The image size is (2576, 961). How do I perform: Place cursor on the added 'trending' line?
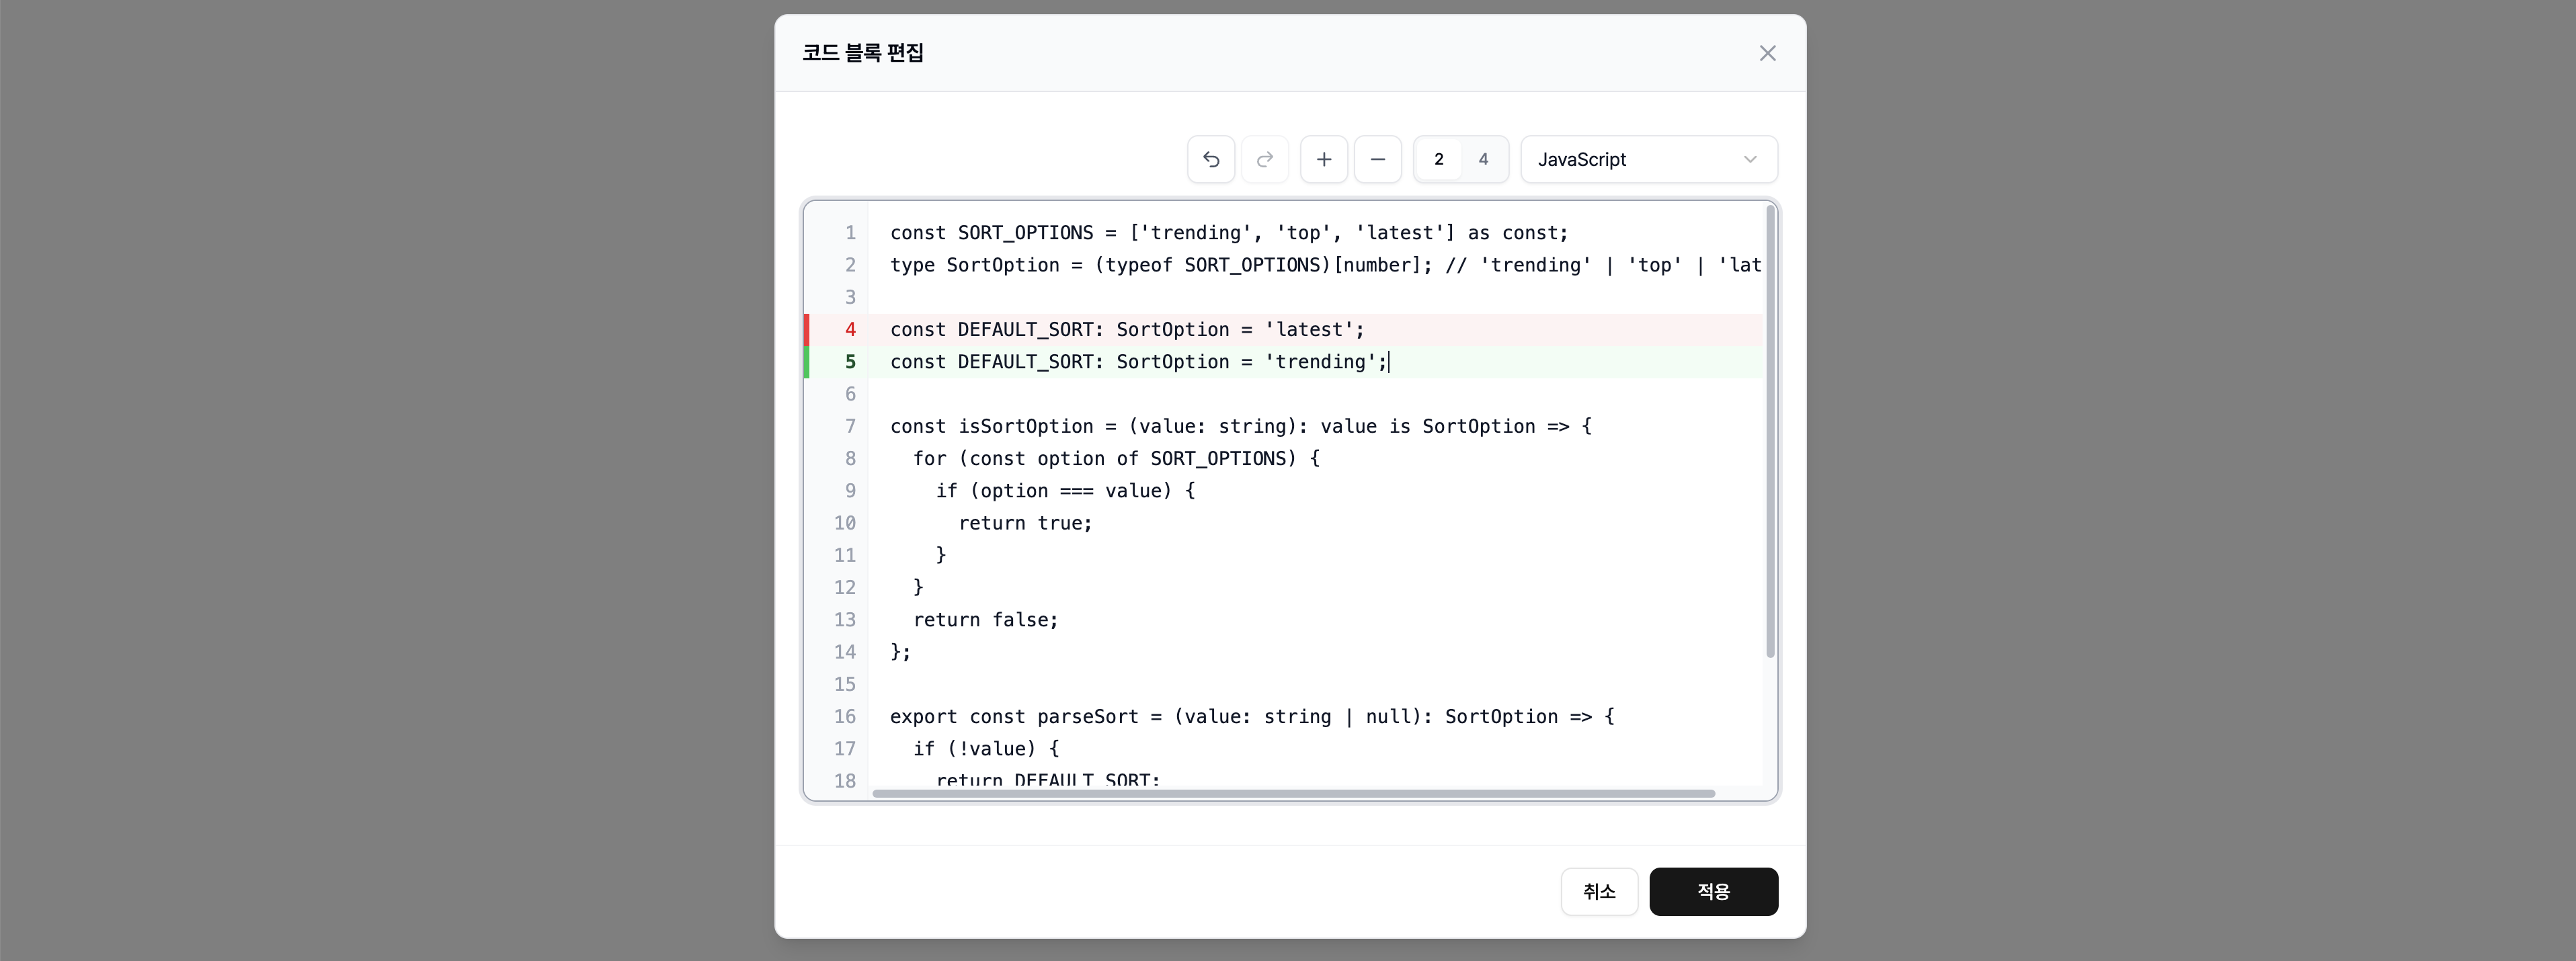tap(1139, 362)
